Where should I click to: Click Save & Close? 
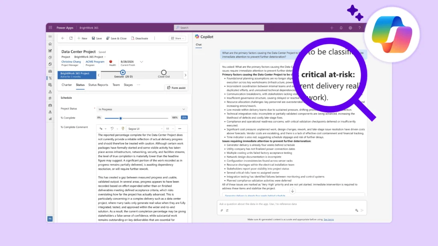116,38
